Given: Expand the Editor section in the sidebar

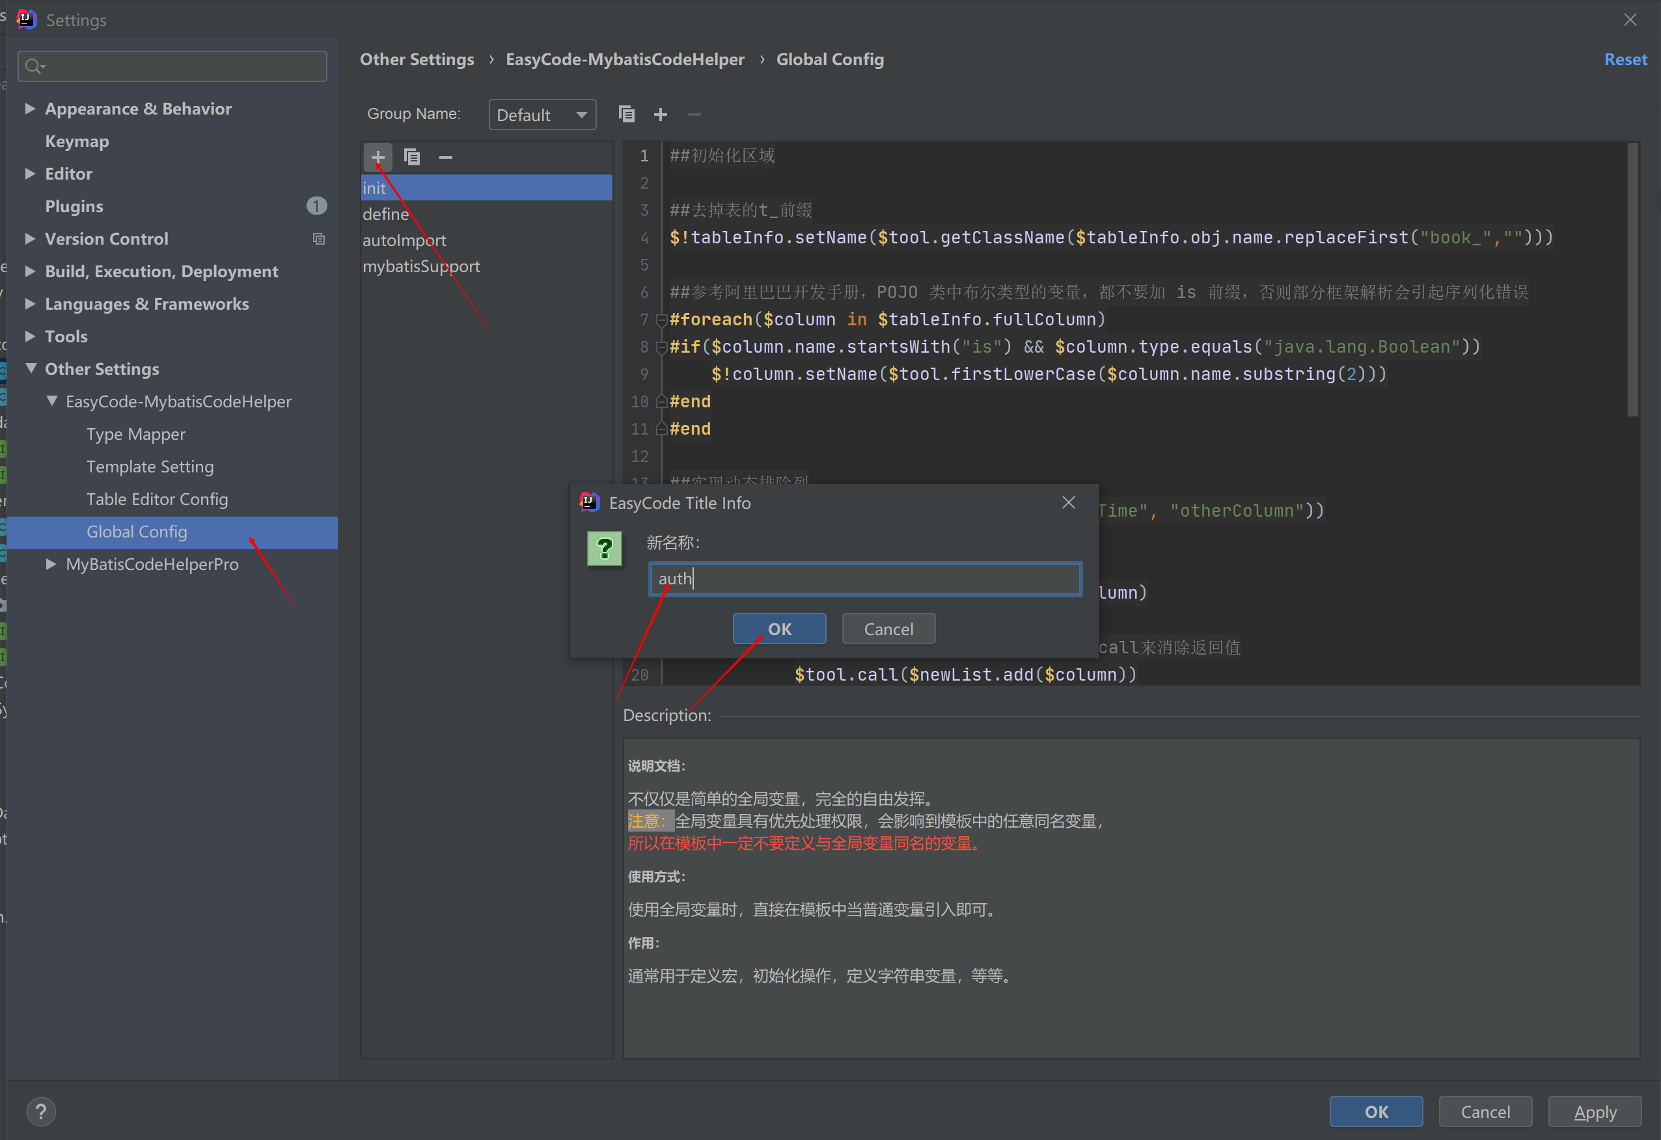Looking at the screenshot, I should 30,174.
